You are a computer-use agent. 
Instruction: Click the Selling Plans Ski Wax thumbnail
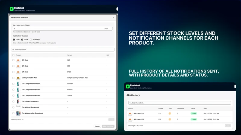pos(18,78)
